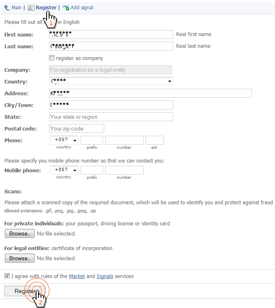Click the First name text field
This screenshot has height=308, width=275.
(x=111, y=34)
